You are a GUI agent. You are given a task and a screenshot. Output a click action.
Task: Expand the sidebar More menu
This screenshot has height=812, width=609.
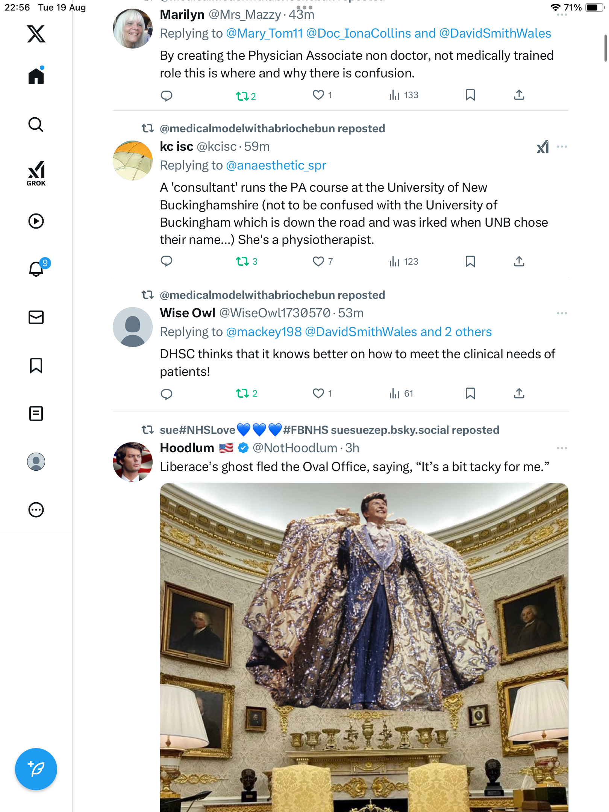coord(36,510)
